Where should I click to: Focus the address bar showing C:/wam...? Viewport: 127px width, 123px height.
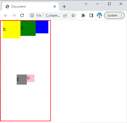[x=53, y=15]
